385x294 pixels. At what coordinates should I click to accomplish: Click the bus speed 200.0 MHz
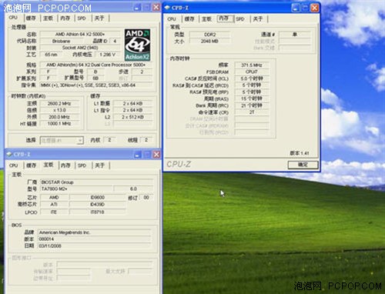[x=59, y=117]
